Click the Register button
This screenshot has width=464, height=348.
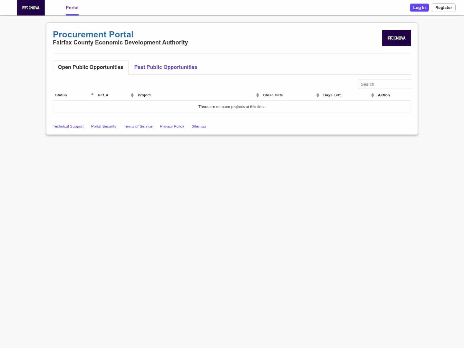[443, 8]
